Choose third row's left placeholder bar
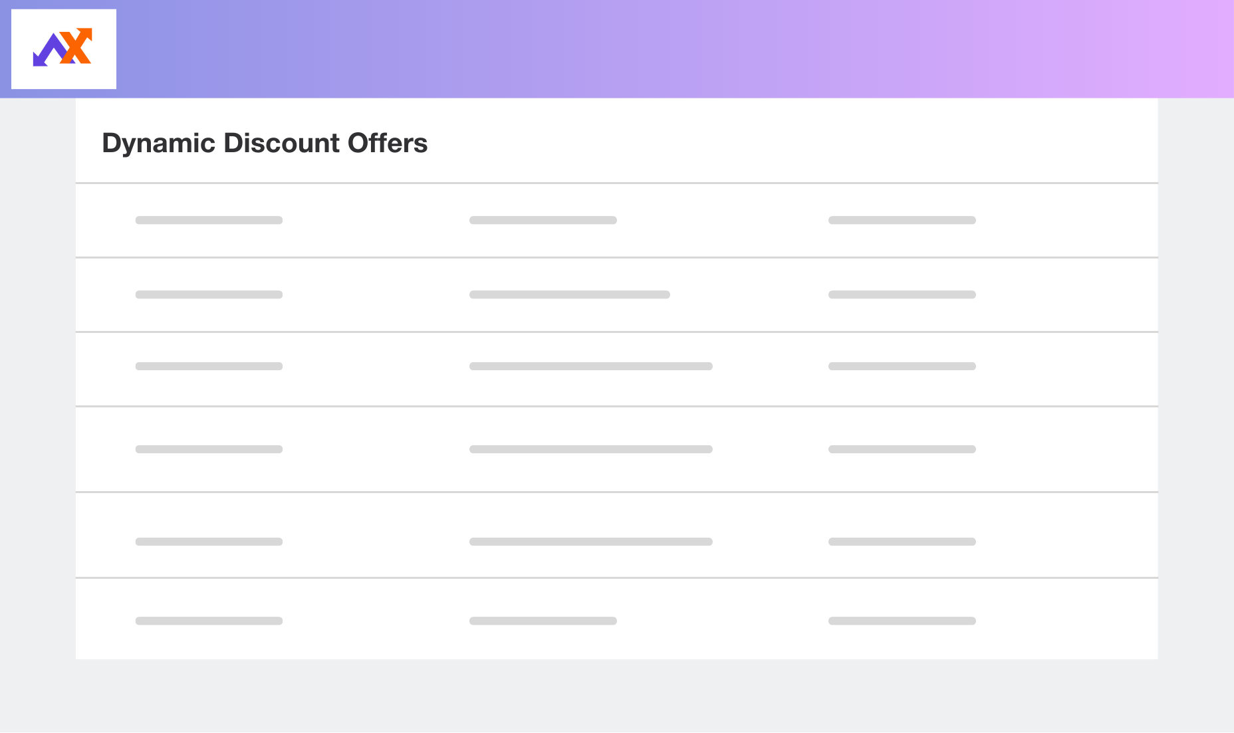 209,366
